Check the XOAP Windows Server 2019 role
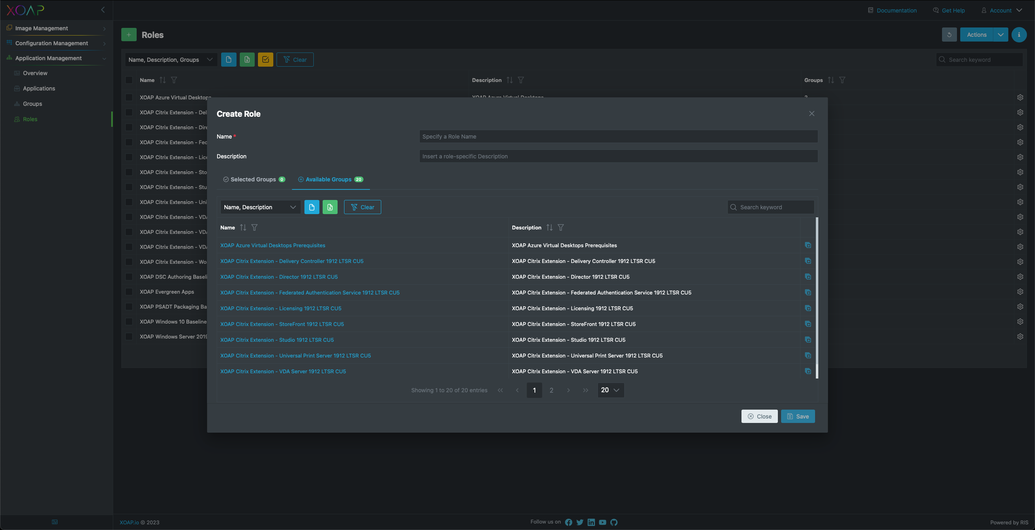Image resolution: width=1035 pixels, height=530 pixels. [x=129, y=337]
